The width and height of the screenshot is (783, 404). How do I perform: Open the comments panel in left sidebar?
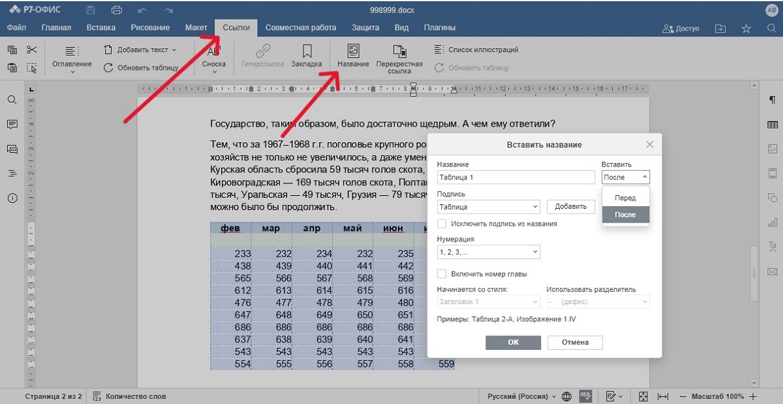click(x=12, y=124)
